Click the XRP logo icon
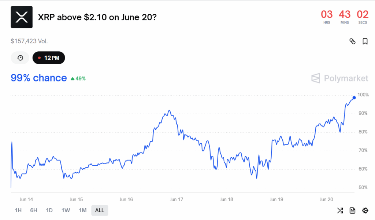The height and width of the screenshot is (220, 375). (x=21, y=17)
